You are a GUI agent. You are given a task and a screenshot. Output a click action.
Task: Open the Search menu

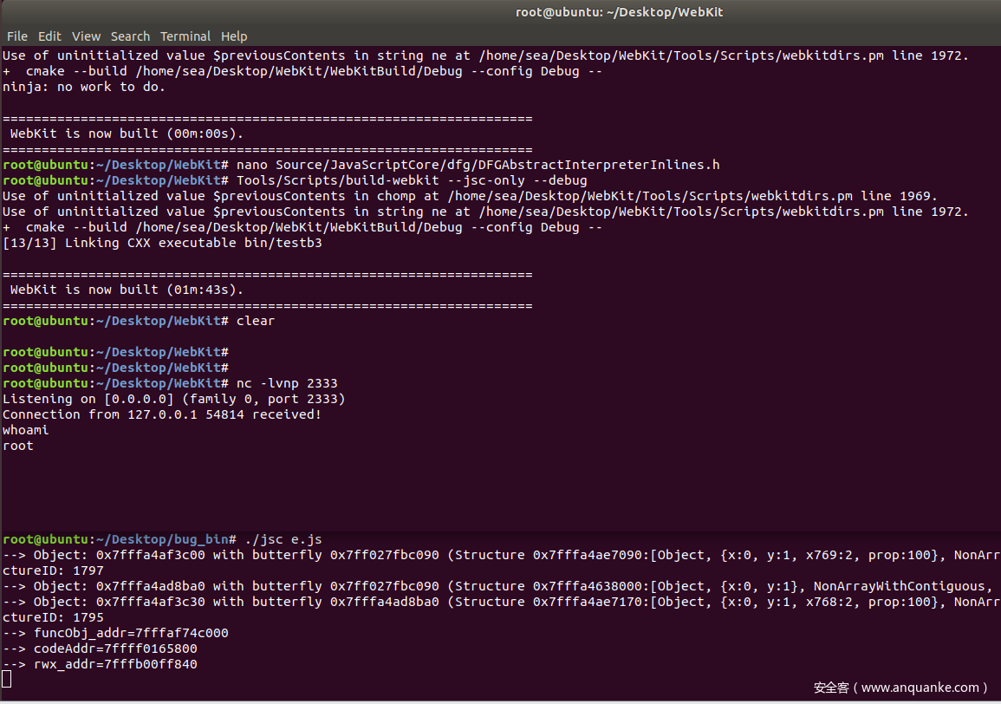click(x=130, y=36)
